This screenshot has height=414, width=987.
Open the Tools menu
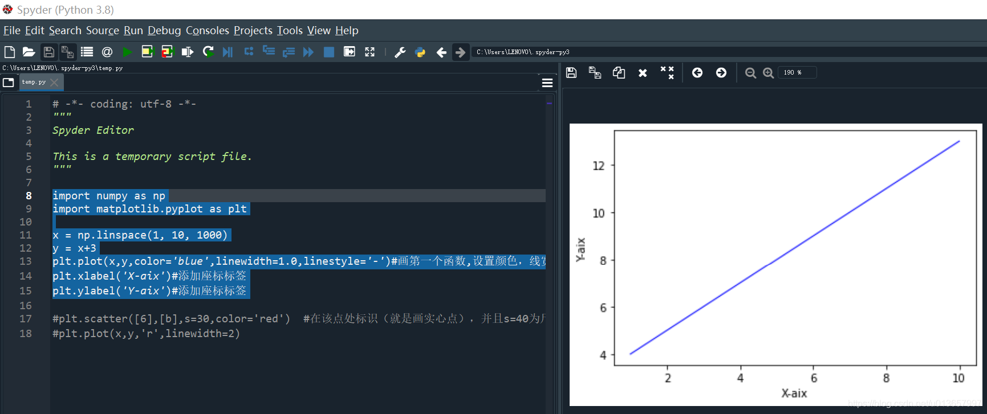(x=290, y=30)
